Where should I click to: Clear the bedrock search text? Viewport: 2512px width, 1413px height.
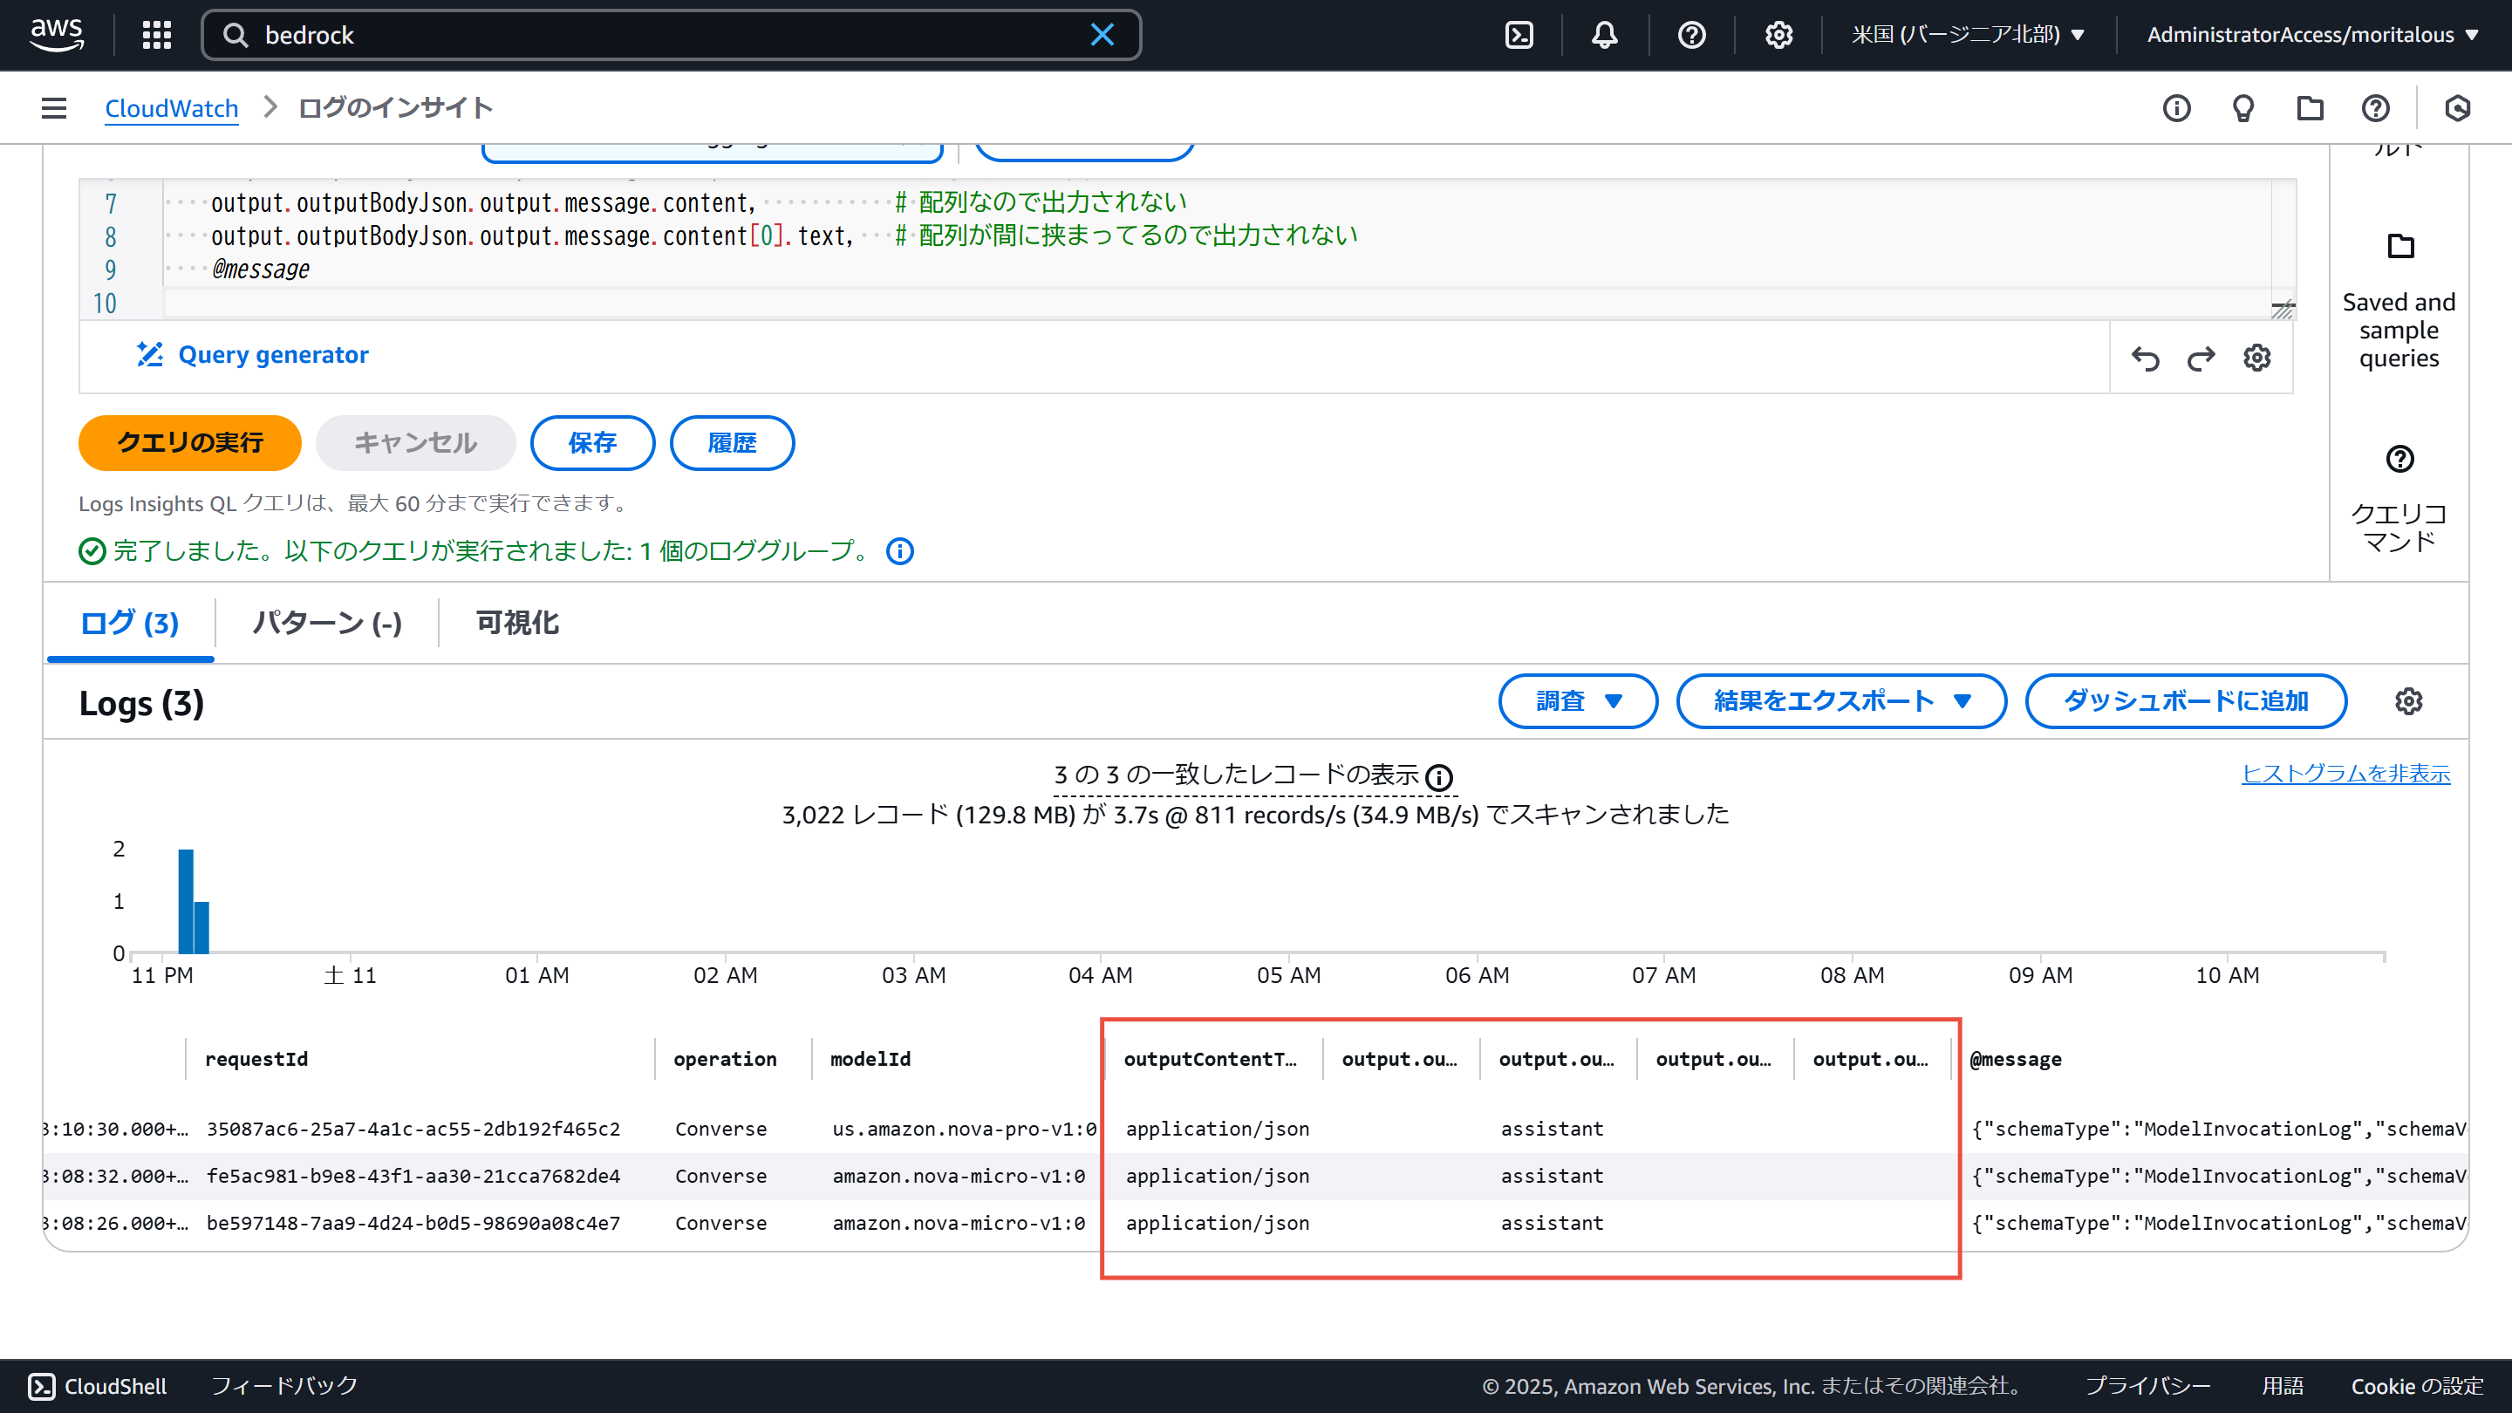pos(1102,35)
